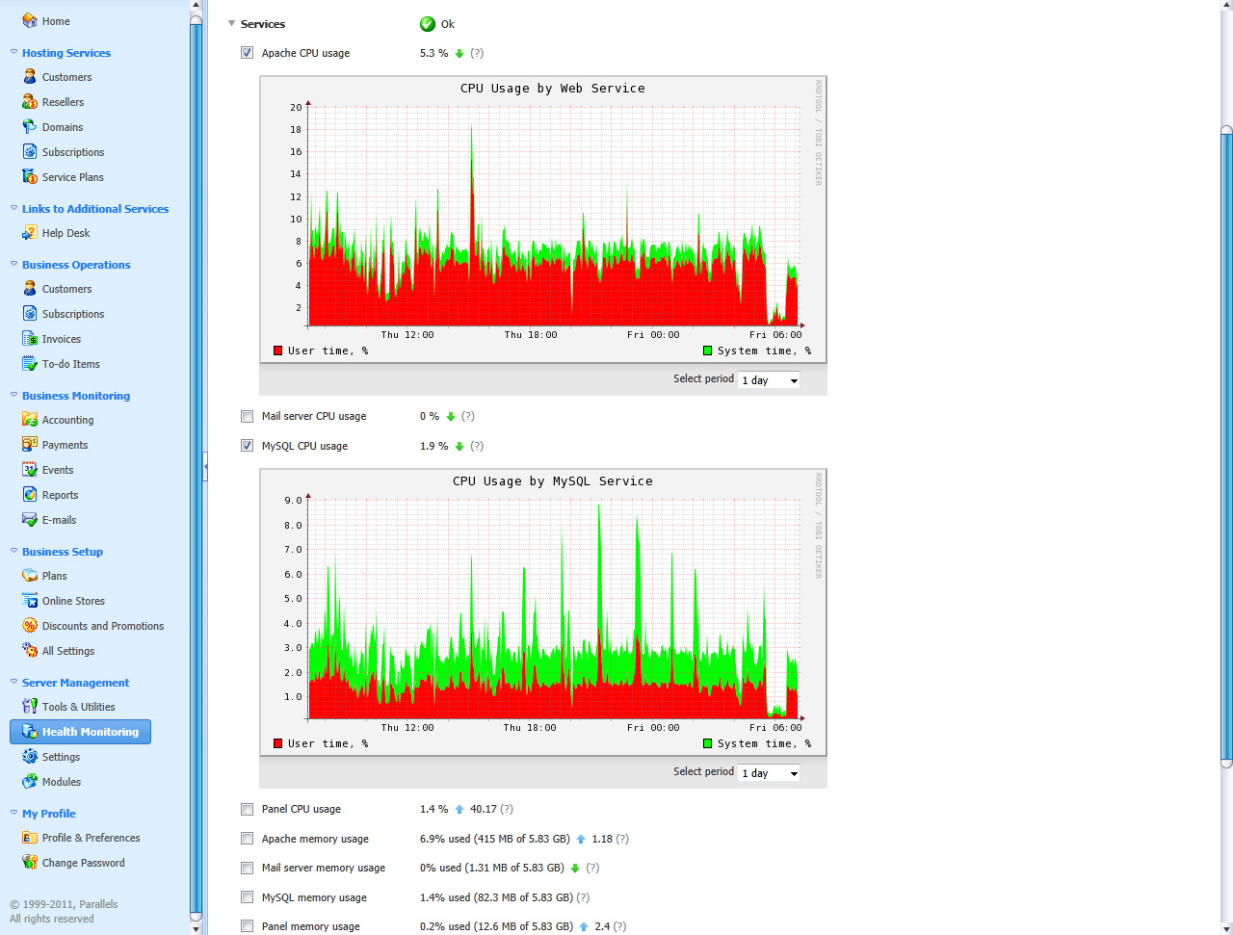1233x935 pixels.
Task: Click the main page vertical scrollbar
Action: [1226, 443]
